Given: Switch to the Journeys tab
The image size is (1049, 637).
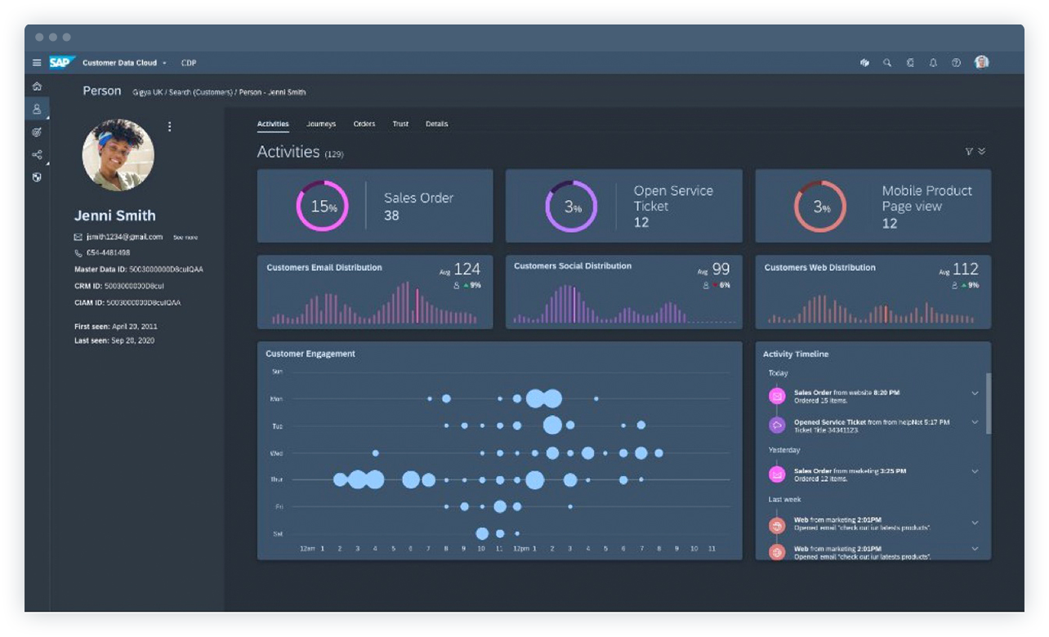Looking at the screenshot, I should pos(321,123).
